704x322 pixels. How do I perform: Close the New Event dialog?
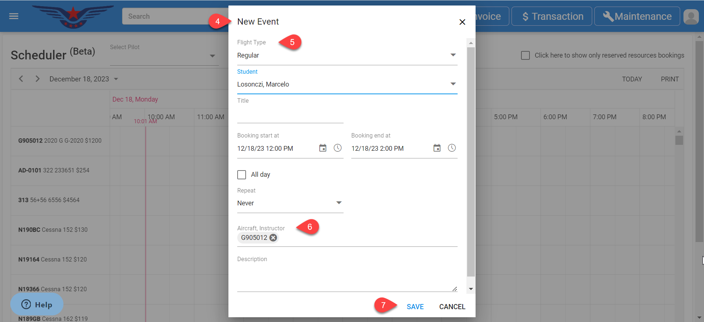(462, 22)
